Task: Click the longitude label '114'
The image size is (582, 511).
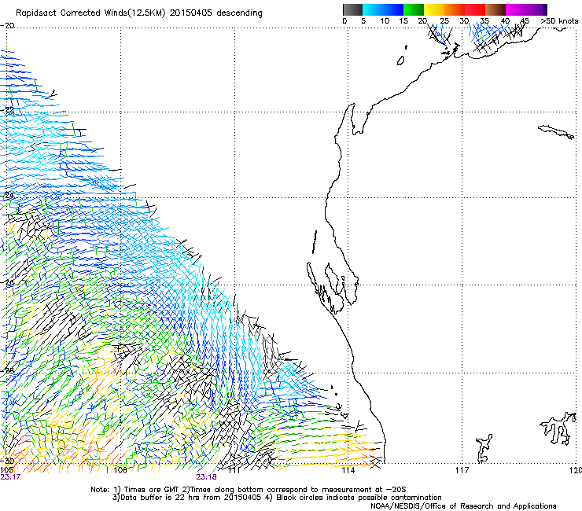Action: coord(348,471)
